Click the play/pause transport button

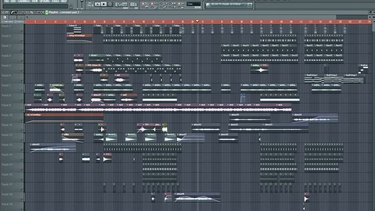click(97, 4)
